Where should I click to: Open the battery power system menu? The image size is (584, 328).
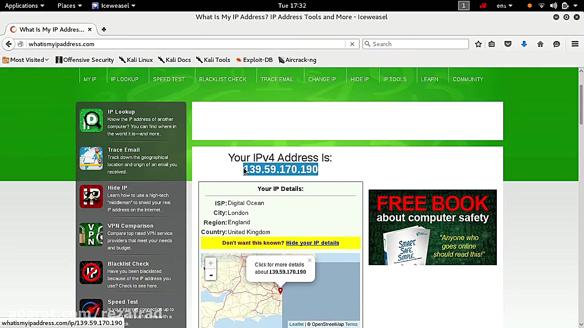[570, 5]
